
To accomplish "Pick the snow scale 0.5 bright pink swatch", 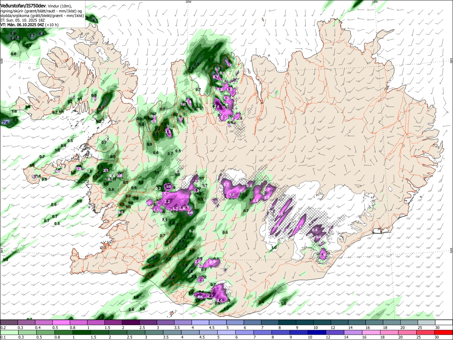I will [61, 323].
